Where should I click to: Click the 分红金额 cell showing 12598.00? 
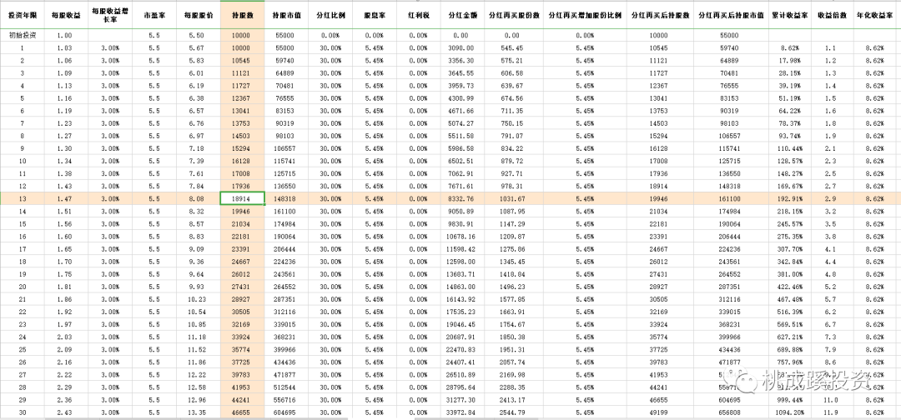[461, 261]
